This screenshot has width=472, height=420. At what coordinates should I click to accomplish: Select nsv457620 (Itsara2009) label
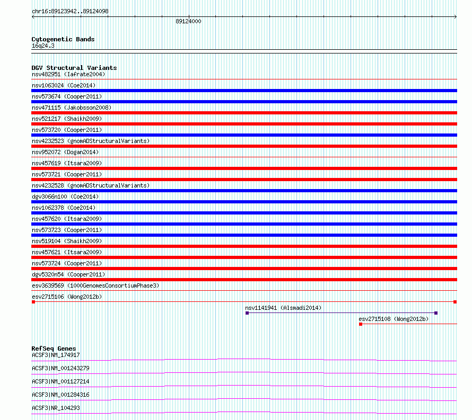[67, 219]
